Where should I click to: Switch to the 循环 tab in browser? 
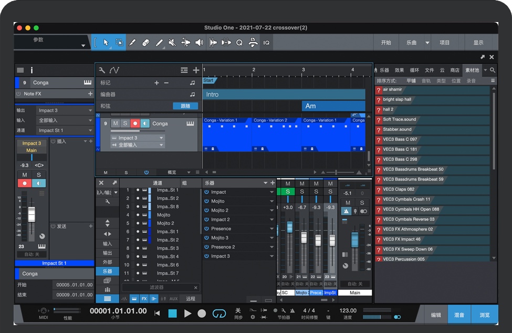pyautogui.click(x=414, y=70)
